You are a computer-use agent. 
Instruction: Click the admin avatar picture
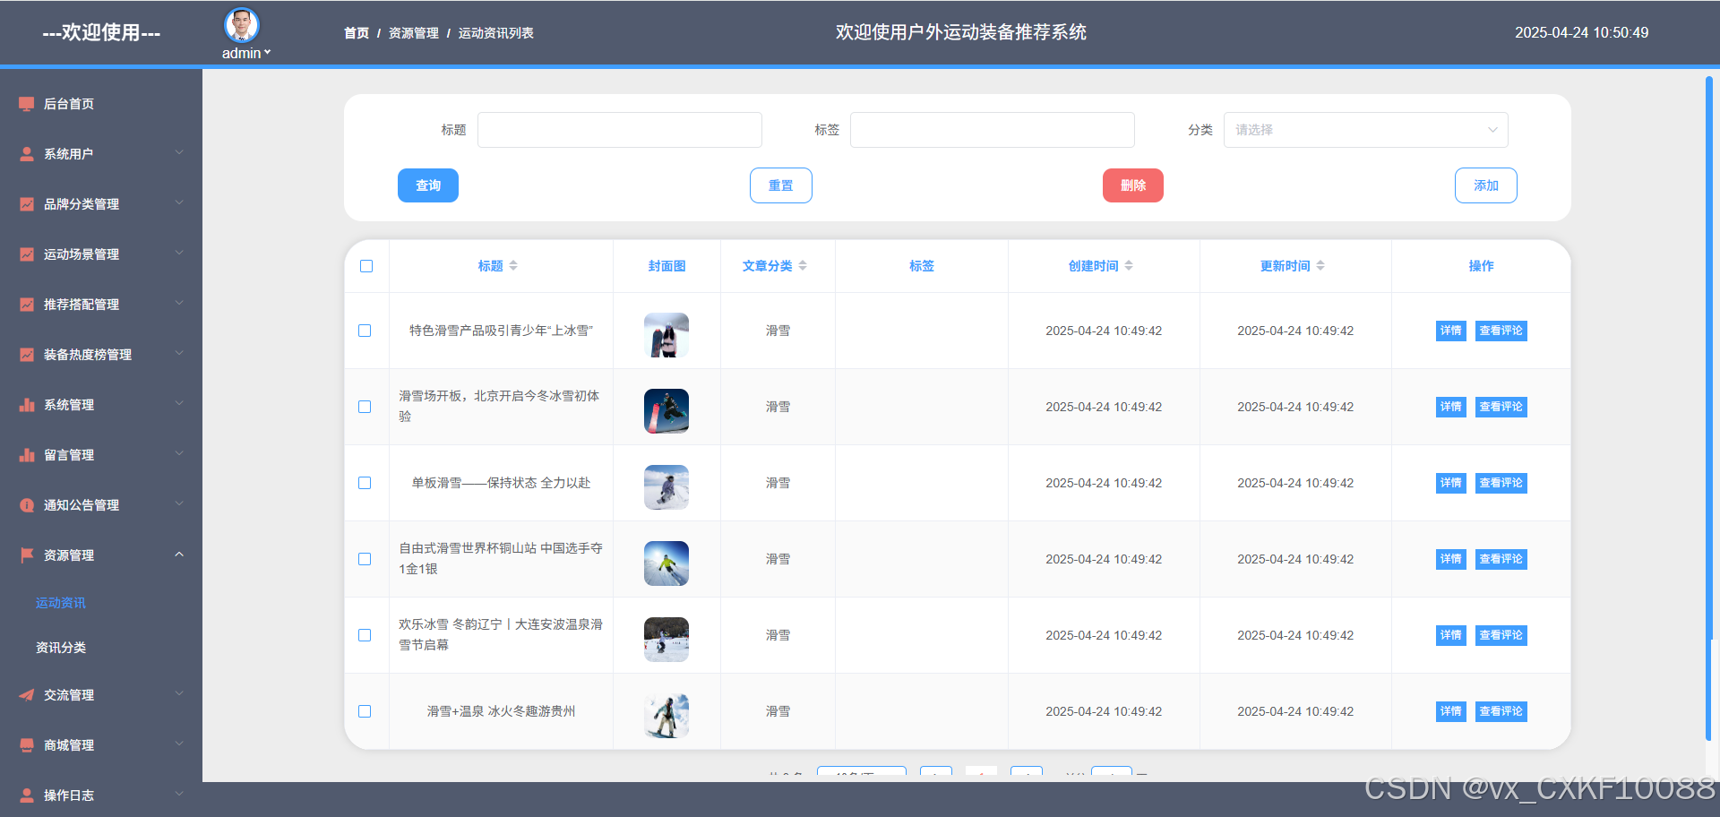click(x=242, y=25)
